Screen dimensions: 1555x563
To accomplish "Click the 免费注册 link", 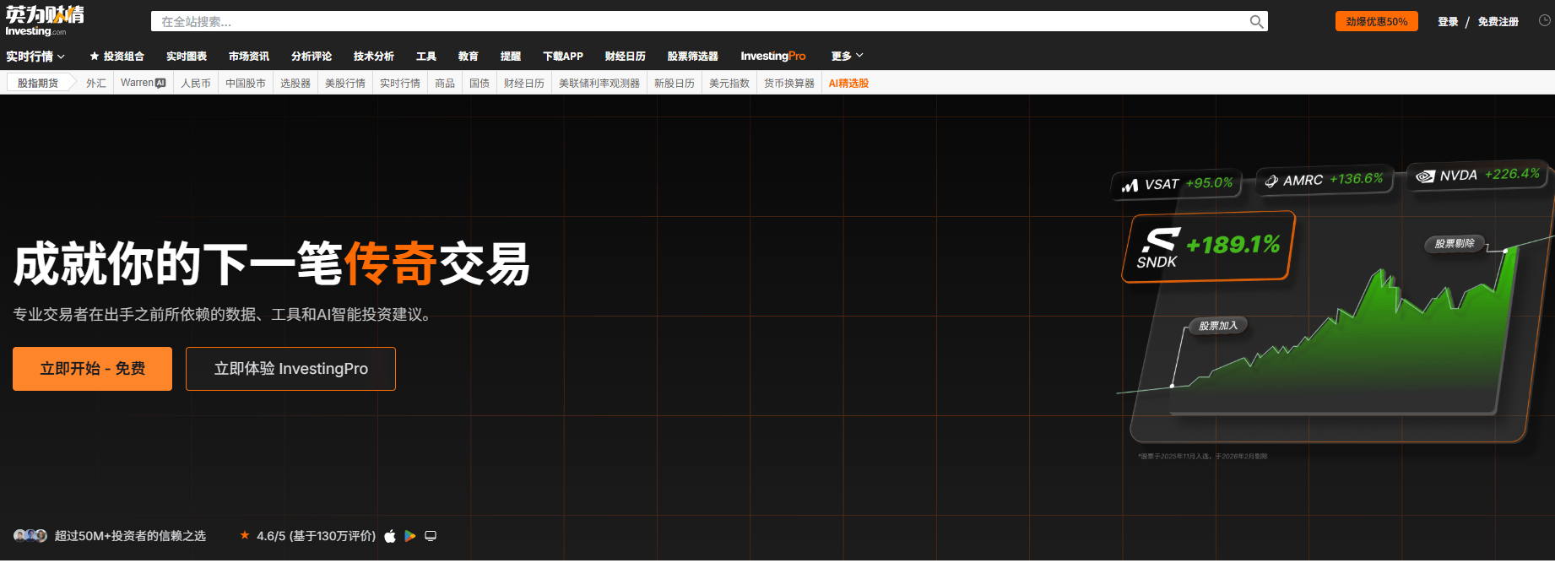I will [1498, 22].
